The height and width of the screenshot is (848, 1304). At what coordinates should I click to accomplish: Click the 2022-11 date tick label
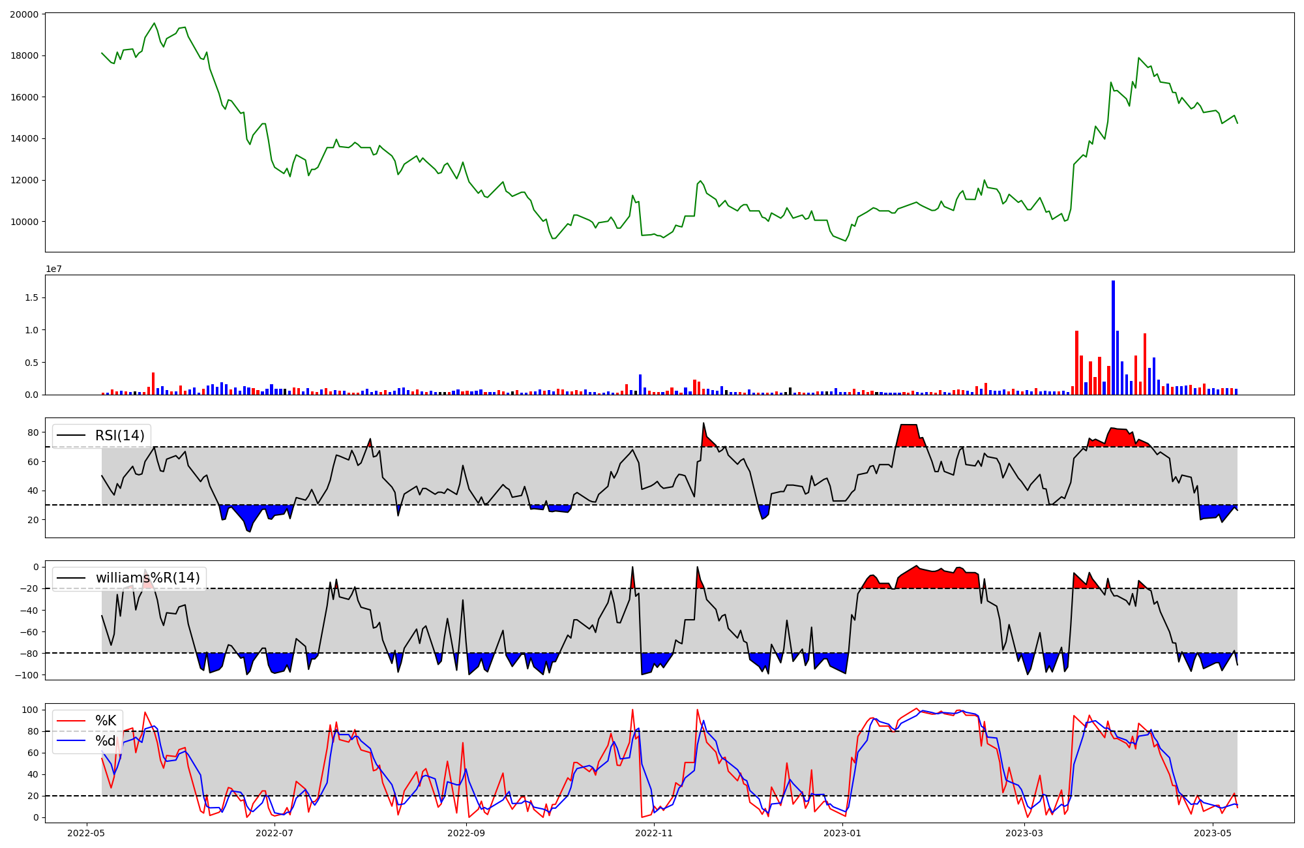(x=654, y=833)
